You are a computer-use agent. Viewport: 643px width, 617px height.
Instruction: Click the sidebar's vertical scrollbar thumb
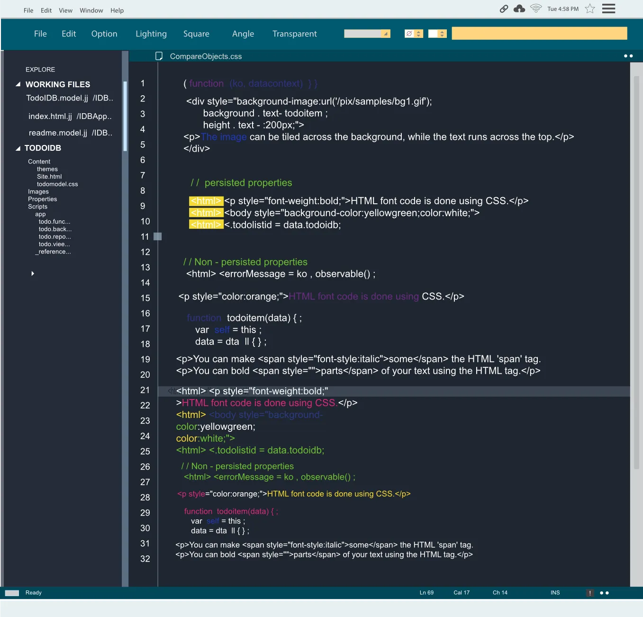(x=125, y=116)
